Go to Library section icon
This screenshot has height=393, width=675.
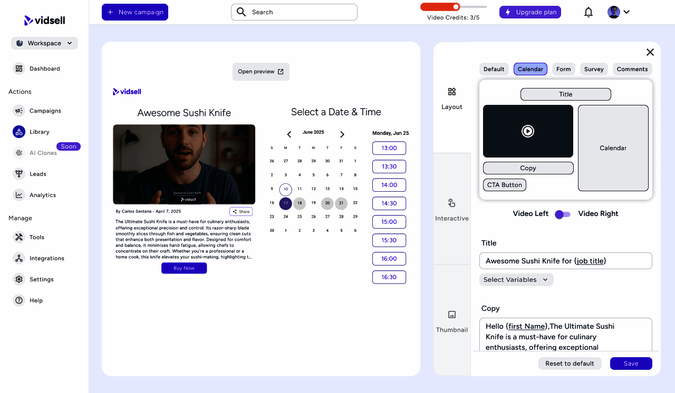(x=19, y=132)
